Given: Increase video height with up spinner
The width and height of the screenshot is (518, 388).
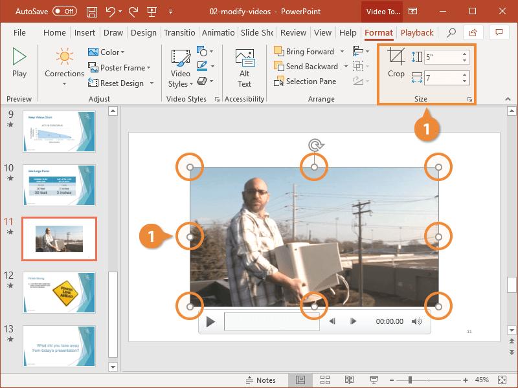Looking at the screenshot, I should tap(465, 54).
